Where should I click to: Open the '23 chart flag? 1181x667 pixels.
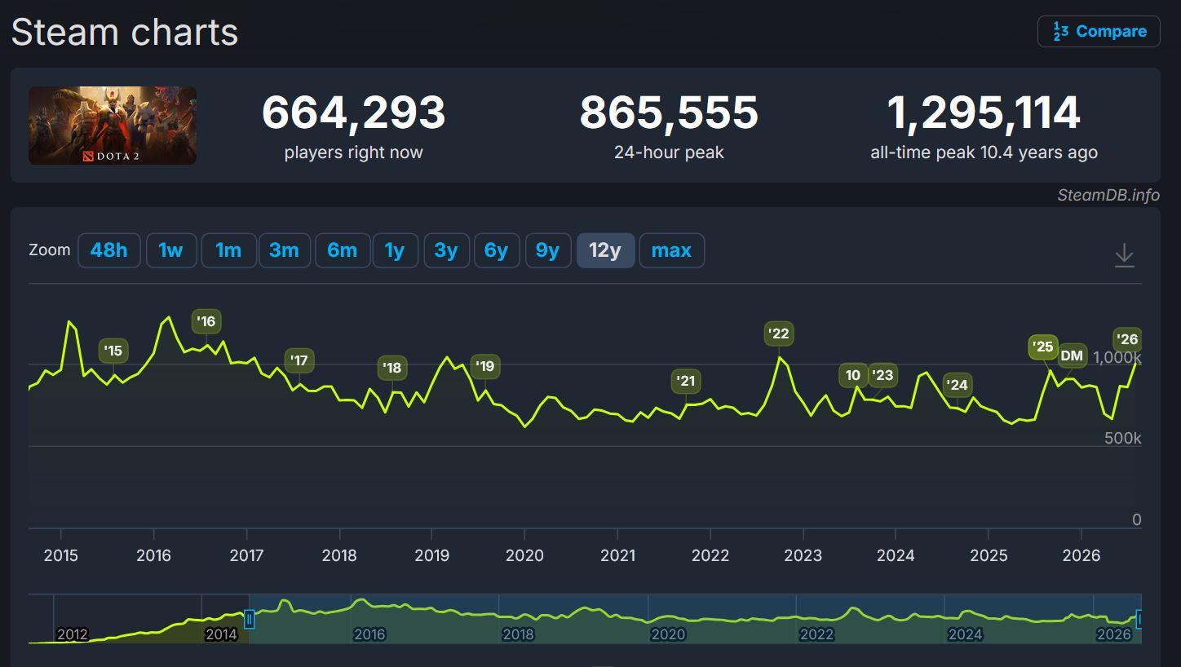pos(882,375)
